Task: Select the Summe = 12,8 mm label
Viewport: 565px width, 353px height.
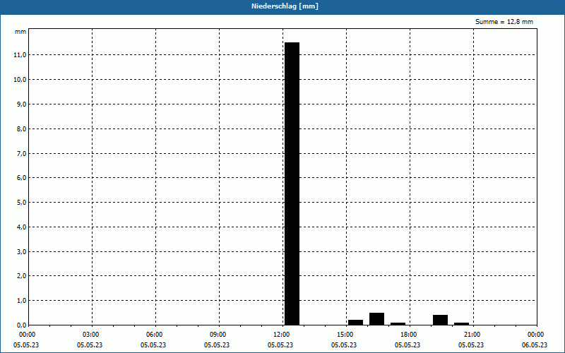Action: [504, 22]
